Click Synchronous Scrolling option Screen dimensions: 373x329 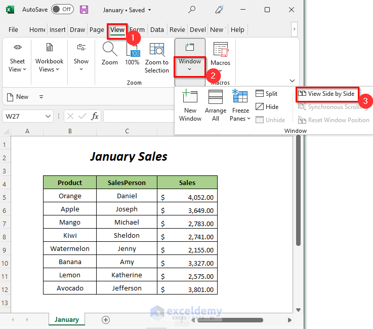point(333,107)
